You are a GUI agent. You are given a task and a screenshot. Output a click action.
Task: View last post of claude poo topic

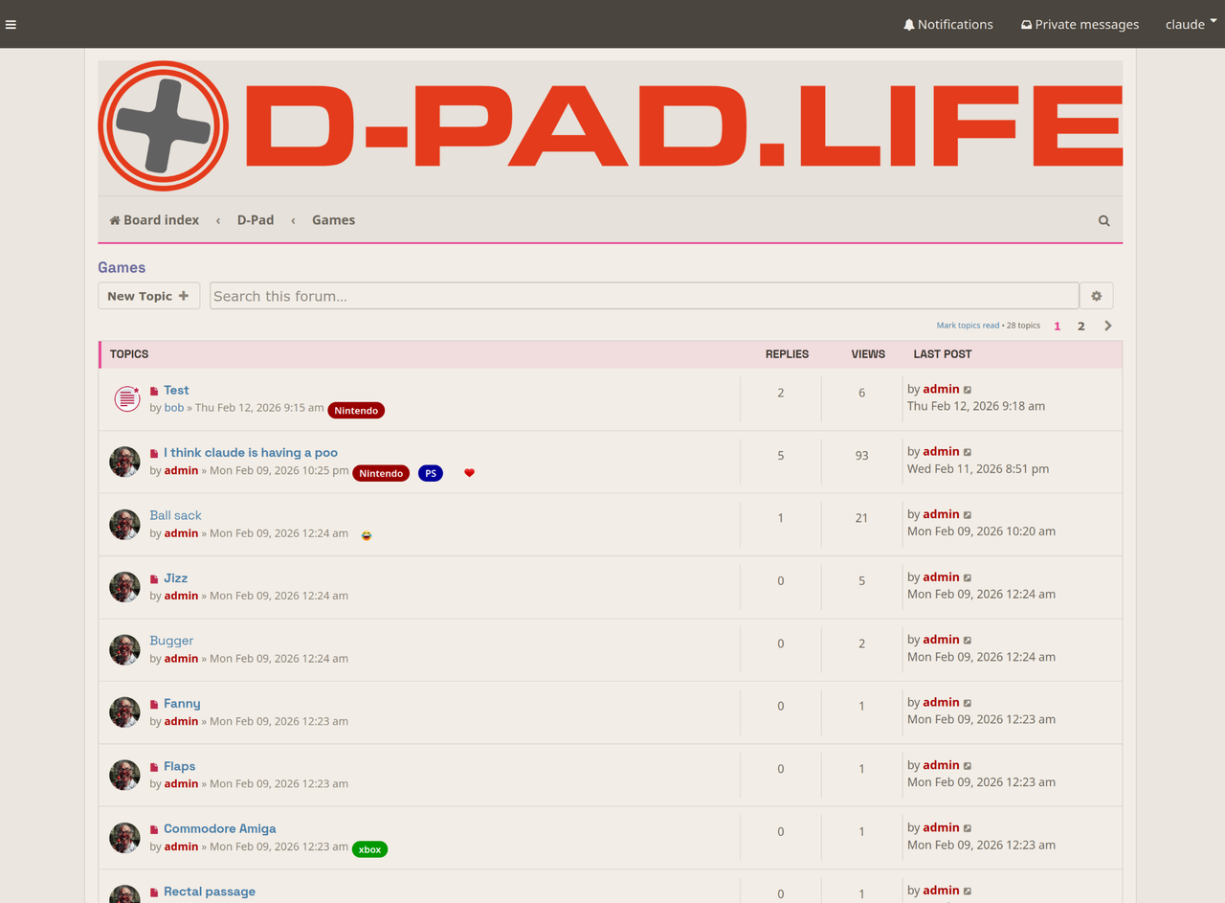pos(968,452)
